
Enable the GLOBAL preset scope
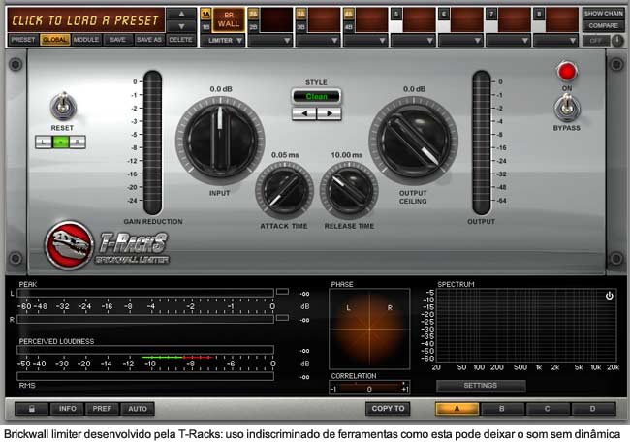[x=55, y=40]
